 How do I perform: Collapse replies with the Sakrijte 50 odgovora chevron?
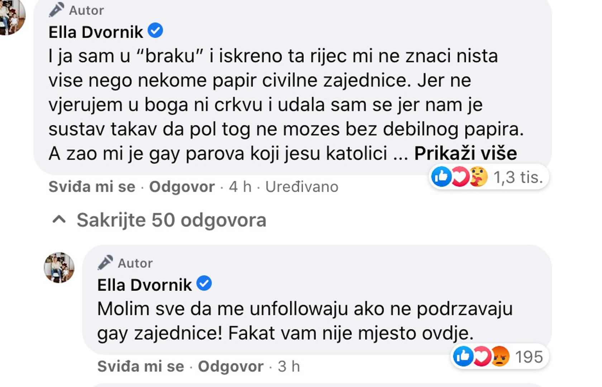click(59, 220)
